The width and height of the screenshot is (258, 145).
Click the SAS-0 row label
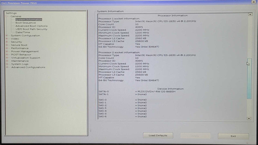tap(103, 100)
